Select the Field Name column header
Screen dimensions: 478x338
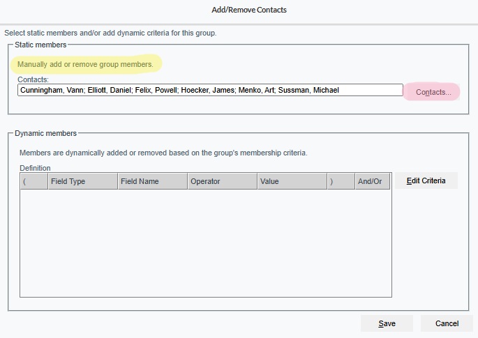coord(152,181)
